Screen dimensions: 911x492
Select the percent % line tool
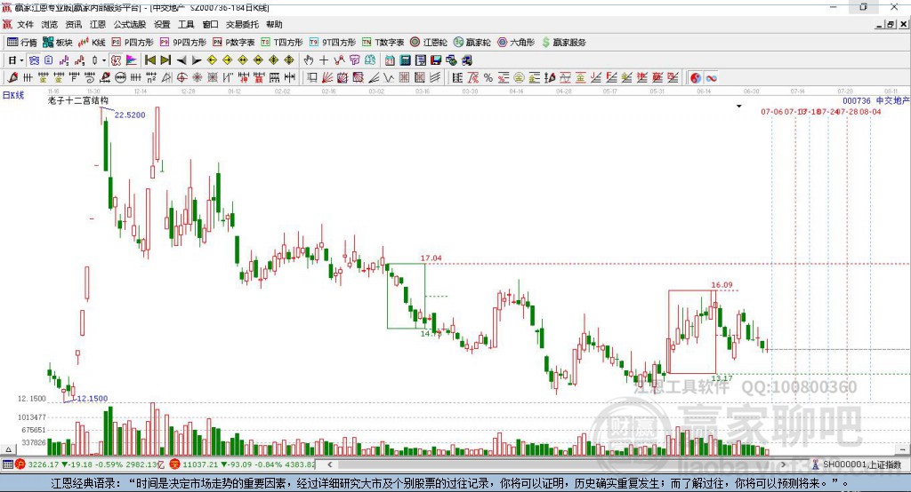(488, 78)
